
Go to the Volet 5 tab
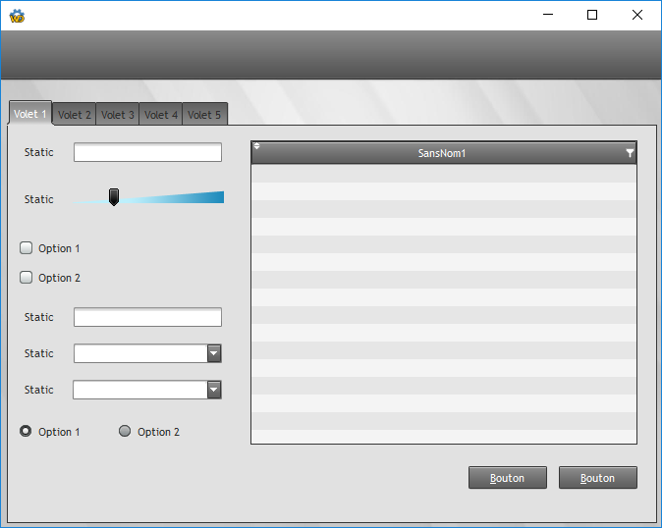click(204, 115)
